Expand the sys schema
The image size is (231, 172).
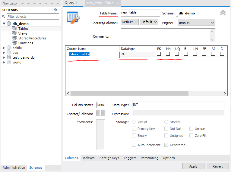pos(4,53)
